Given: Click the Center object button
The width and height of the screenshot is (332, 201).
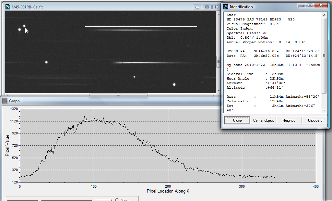Looking at the screenshot, I should (x=263, y=120).
